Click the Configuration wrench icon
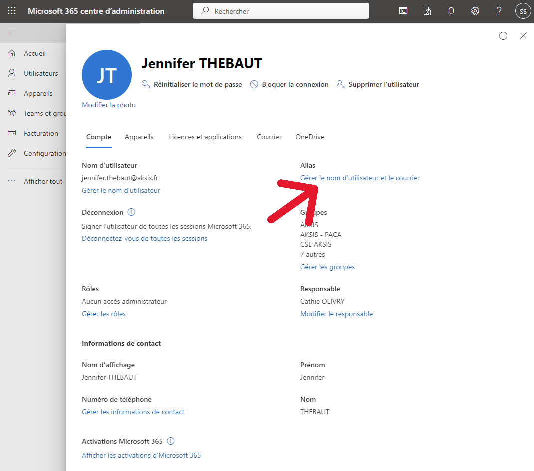Screen dimensions: 534x471 click(x=12, y=153)
